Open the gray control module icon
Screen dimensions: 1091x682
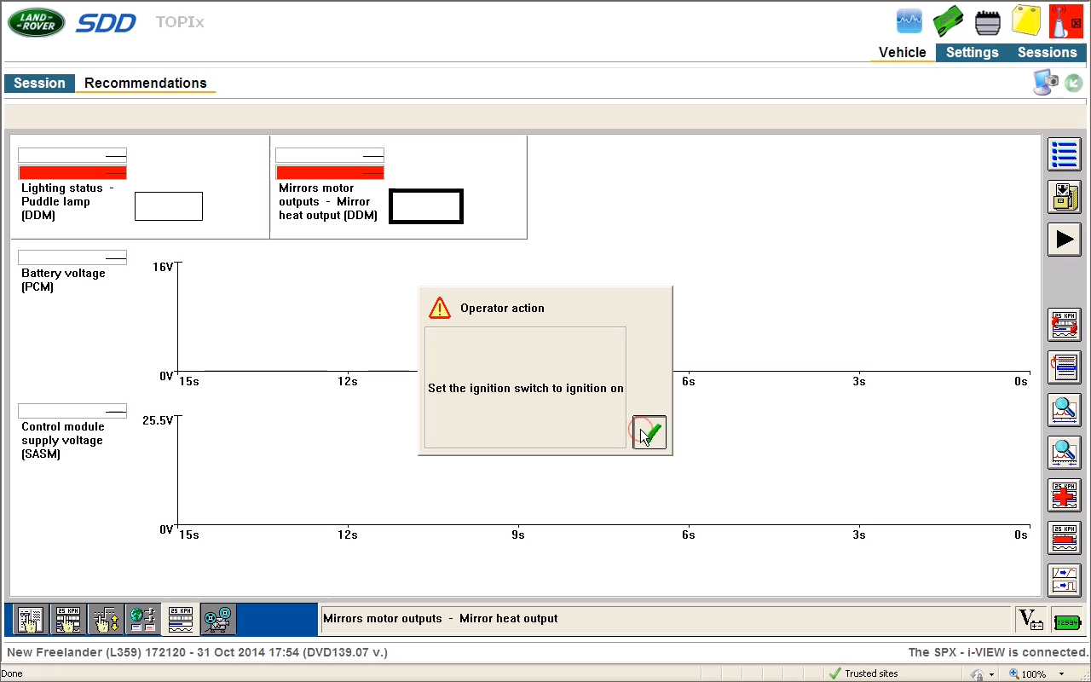click(988, 22)
